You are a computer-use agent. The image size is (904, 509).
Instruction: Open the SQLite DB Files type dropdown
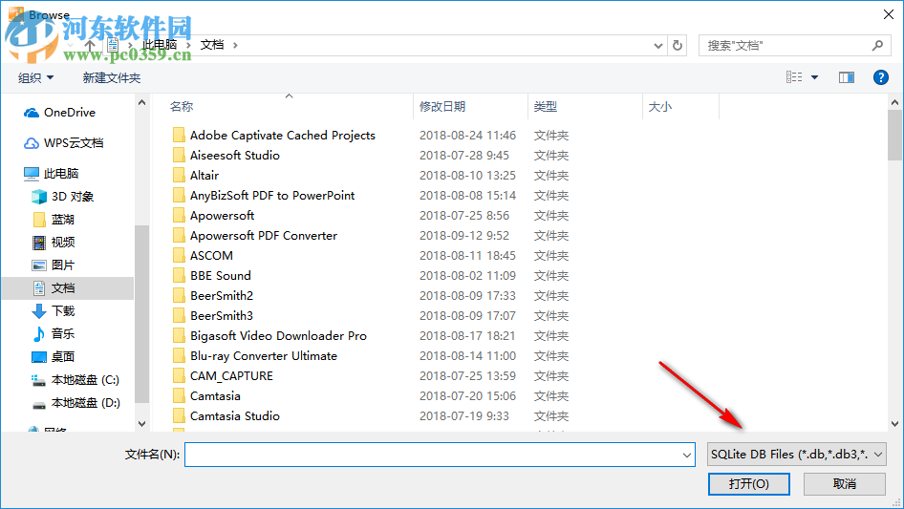pos(797,455)
